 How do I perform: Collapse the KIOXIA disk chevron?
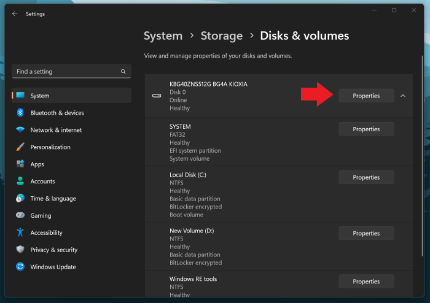403,96
